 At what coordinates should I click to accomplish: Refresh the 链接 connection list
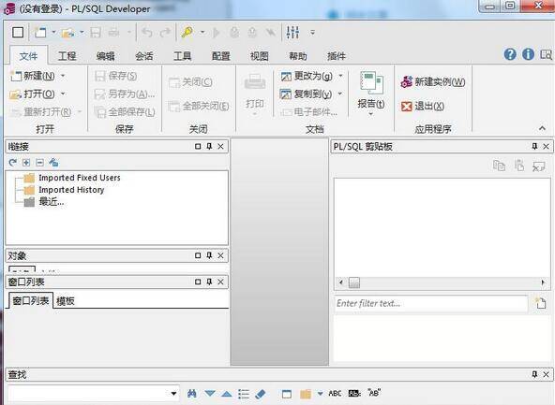tap(13, 163)
